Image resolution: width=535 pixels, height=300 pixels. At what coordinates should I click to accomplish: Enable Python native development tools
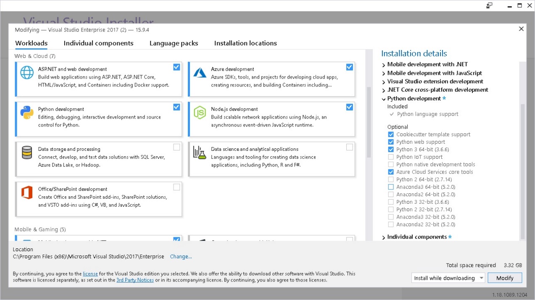point(391,165)
